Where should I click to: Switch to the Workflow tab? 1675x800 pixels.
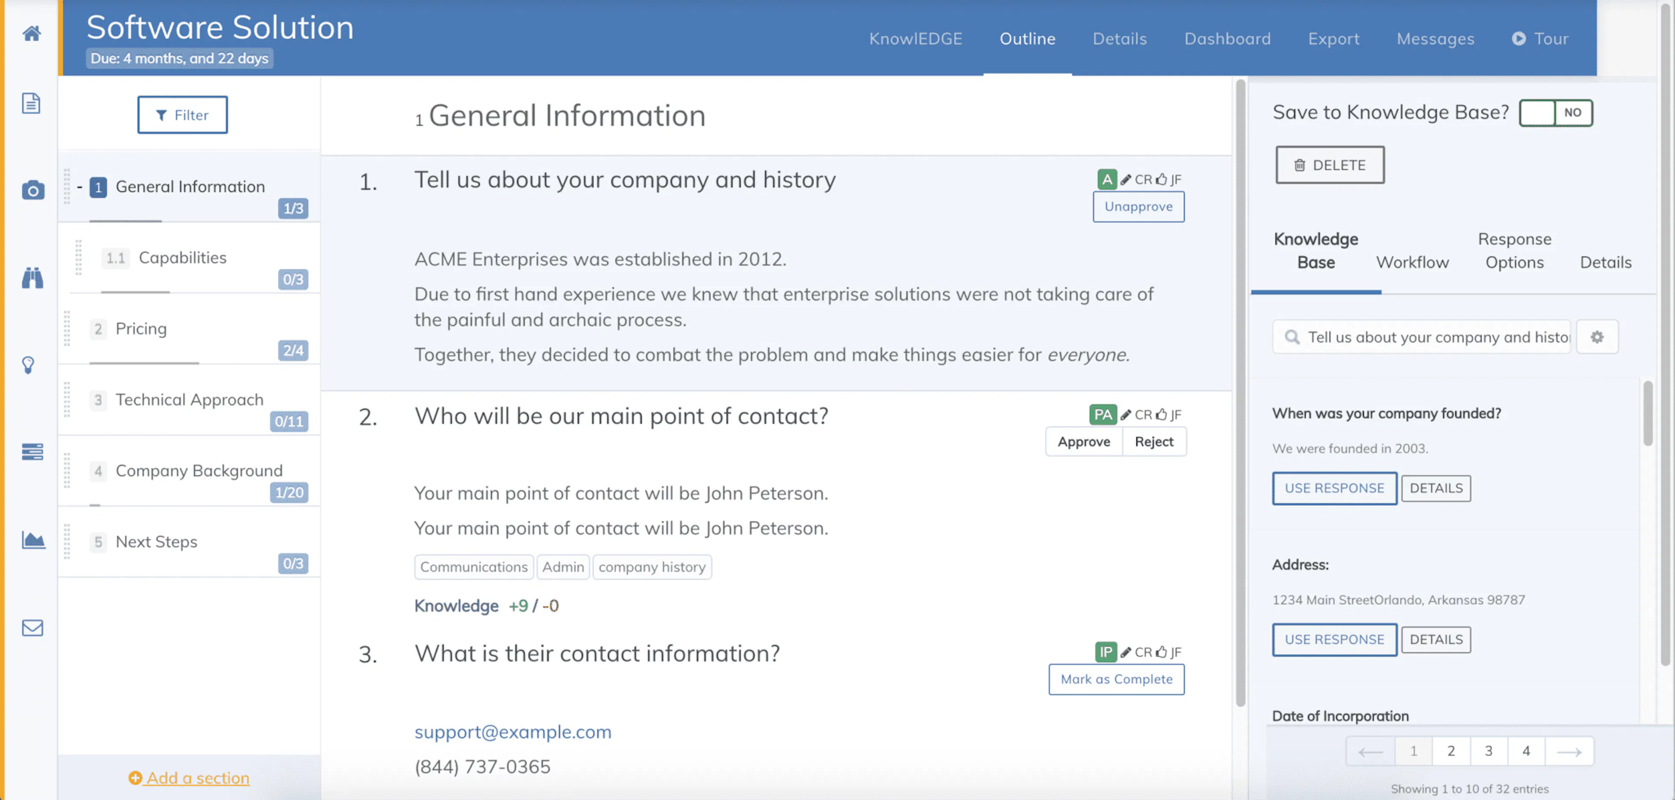[1412, 262]
